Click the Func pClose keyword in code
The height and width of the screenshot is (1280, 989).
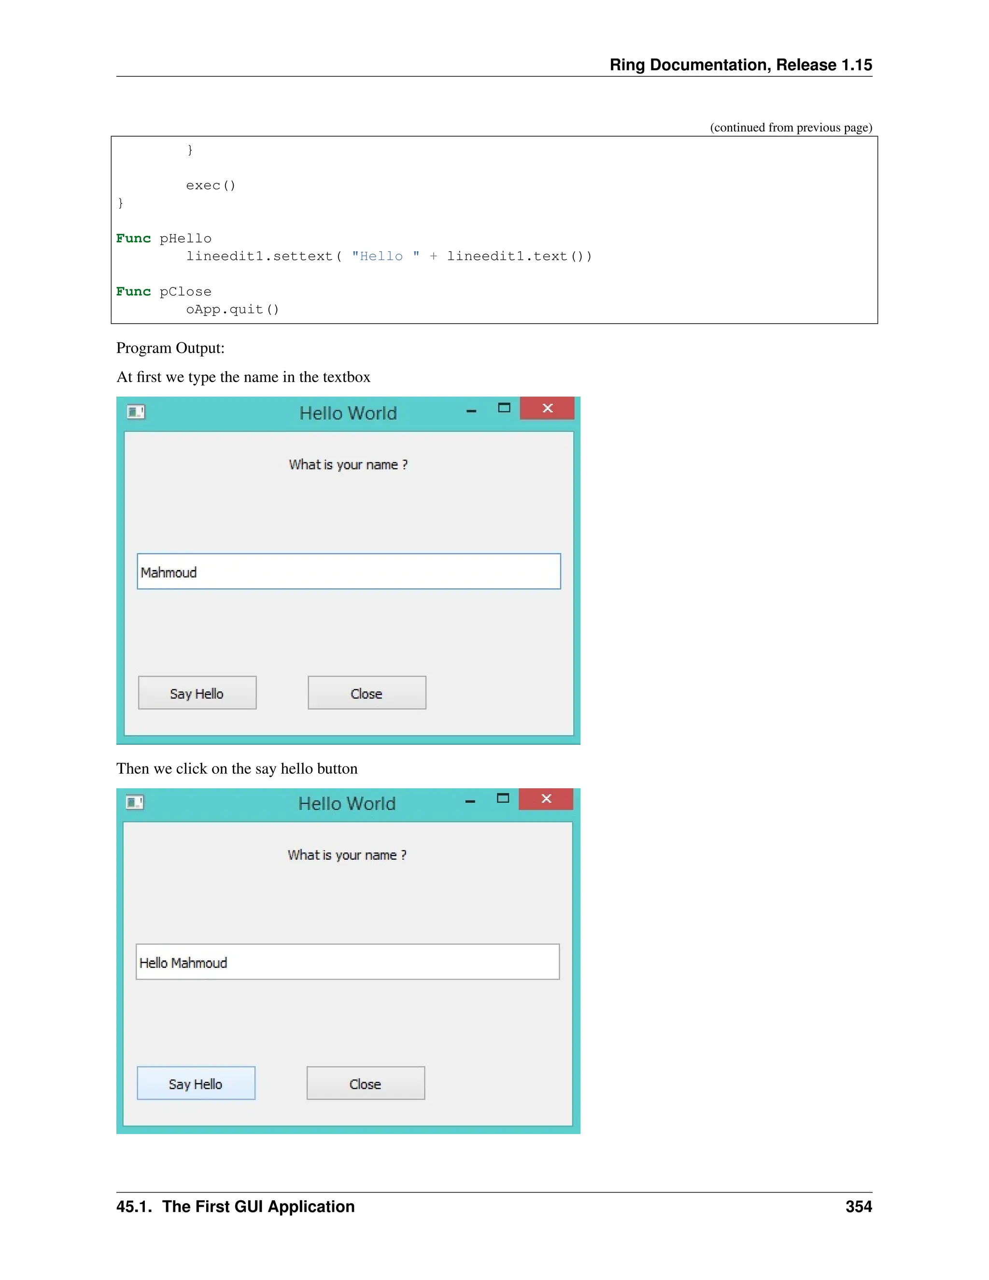(x=134, y=292)
